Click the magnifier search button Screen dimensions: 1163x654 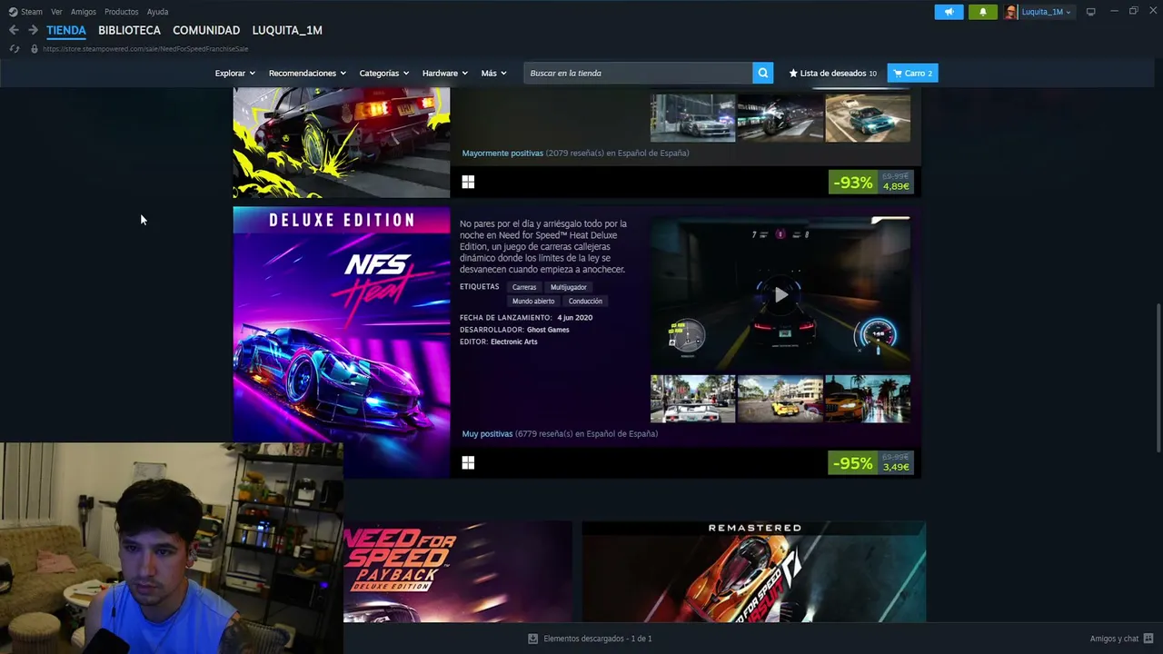click(763, 73)
